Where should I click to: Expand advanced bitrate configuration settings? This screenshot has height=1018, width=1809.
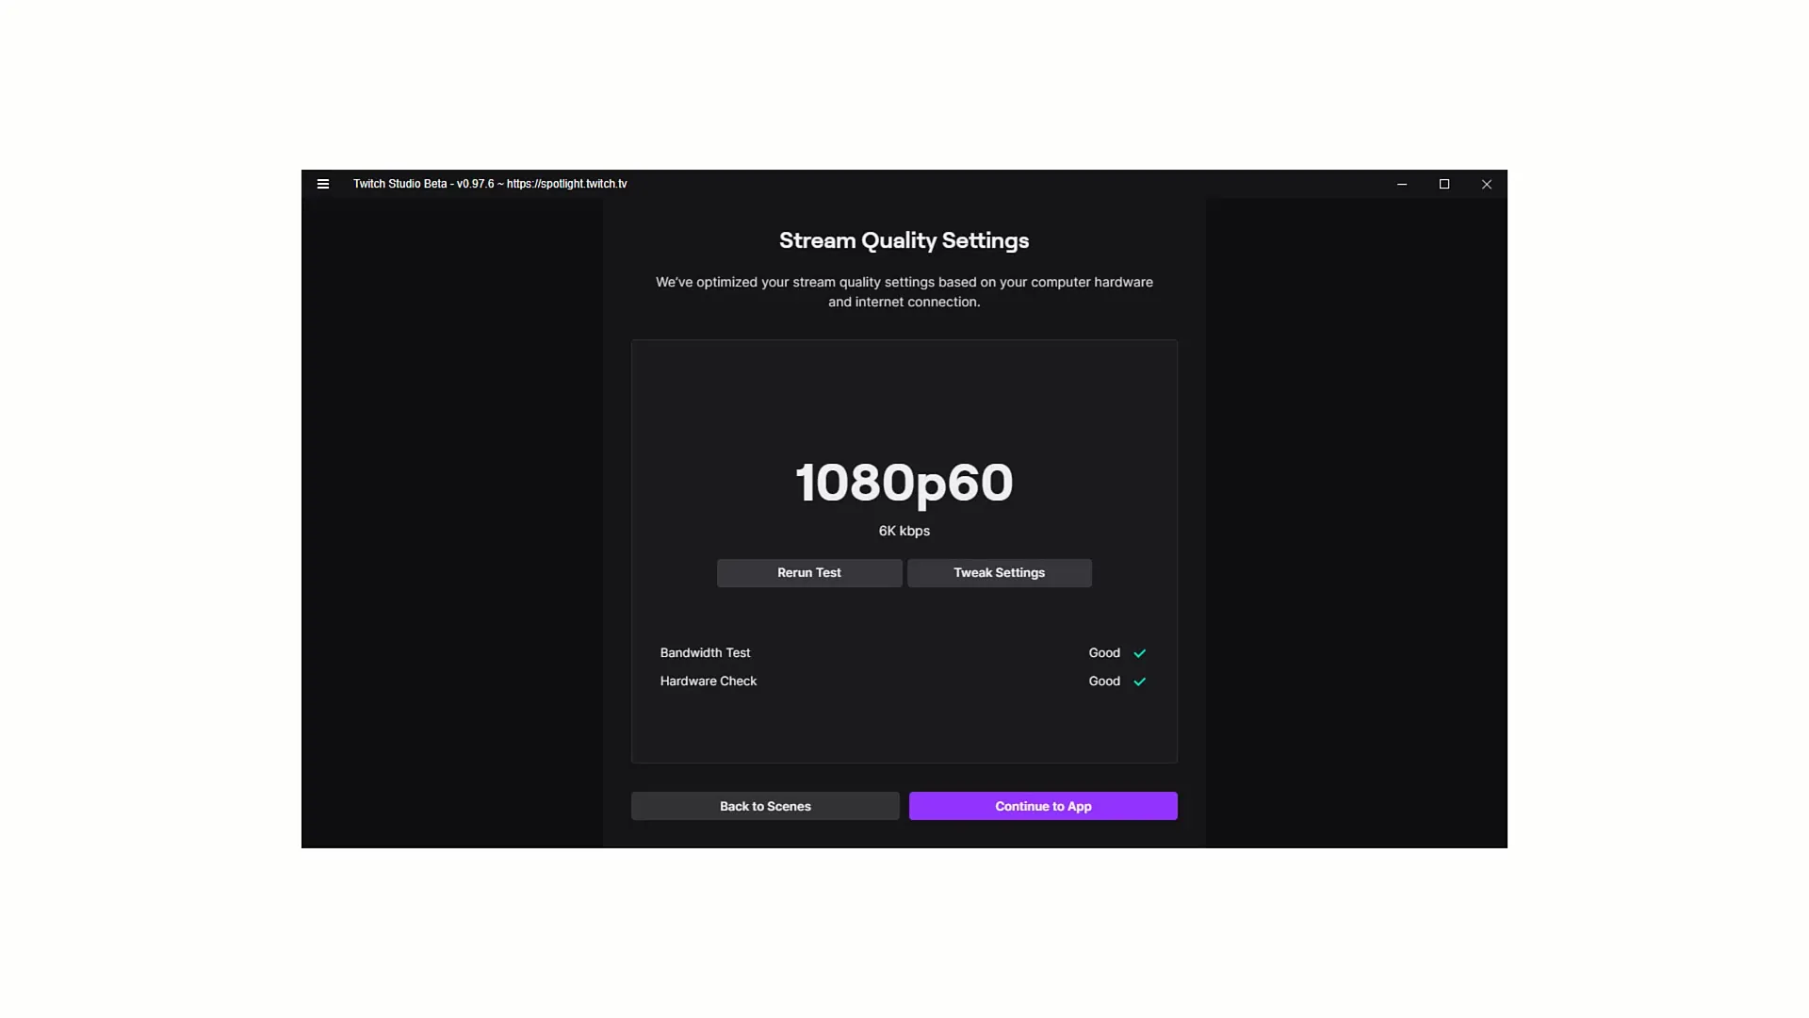coord(999,572)
